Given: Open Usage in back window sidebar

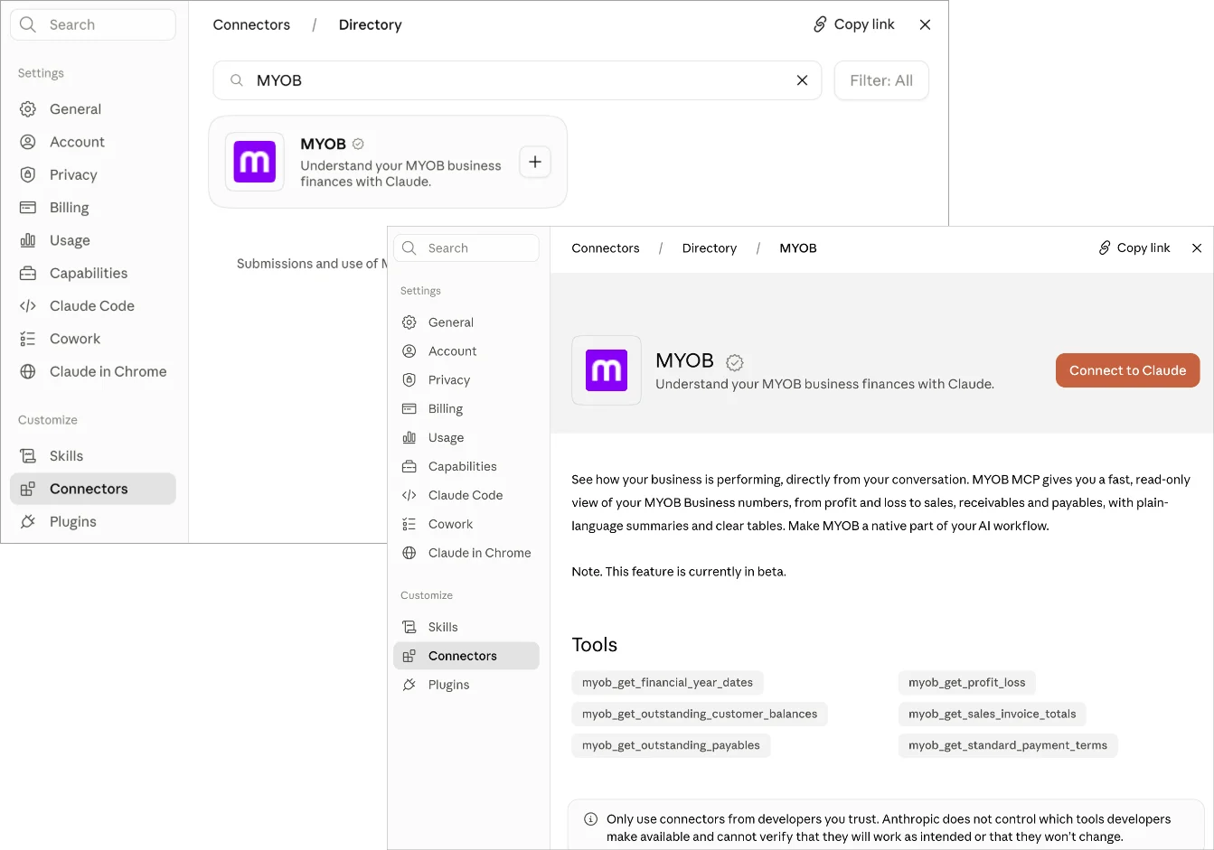Looking at the screenshot, I should click(93, 240).
